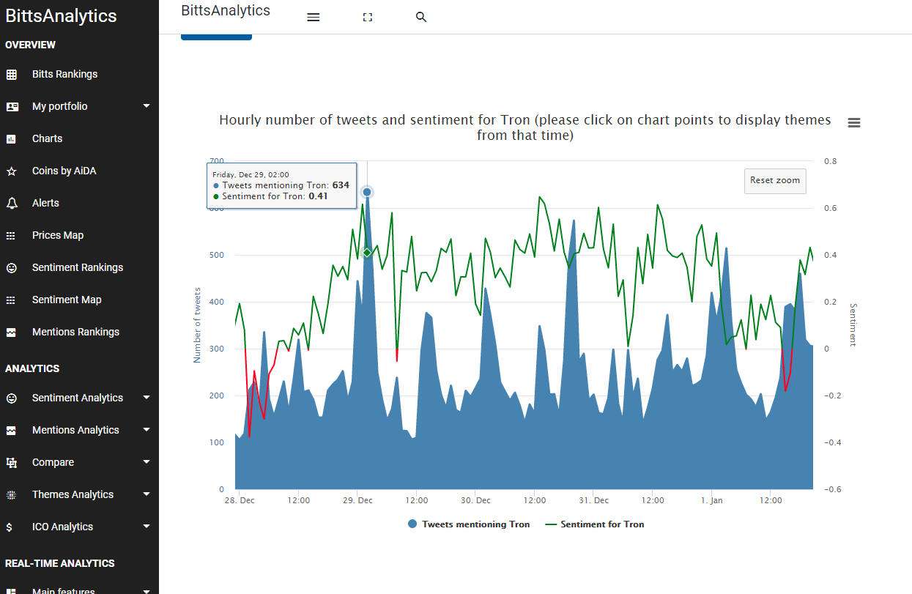Viewport: 912px width, 594px height.
Task: Click the highlighted tweets data point marker
Action: [367, 192]
